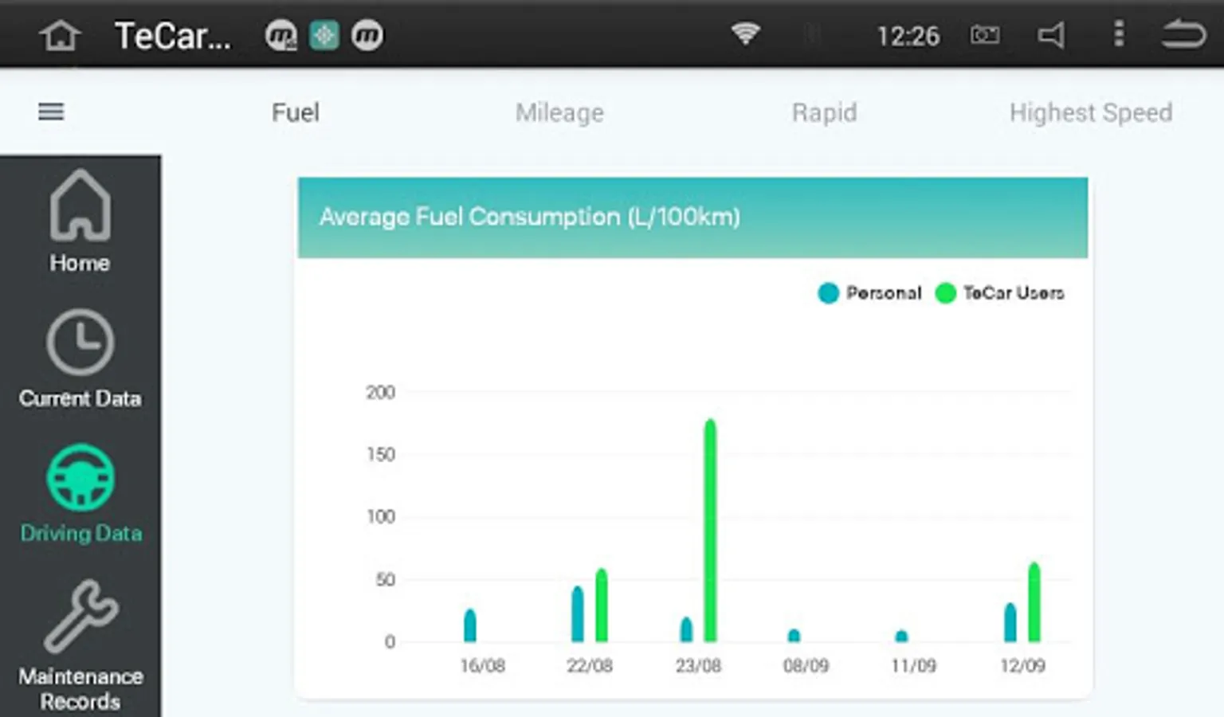This screenshot has width=1224, height=717.
Task: Tap the green square notification icon
Action: [x=324, y=35]
